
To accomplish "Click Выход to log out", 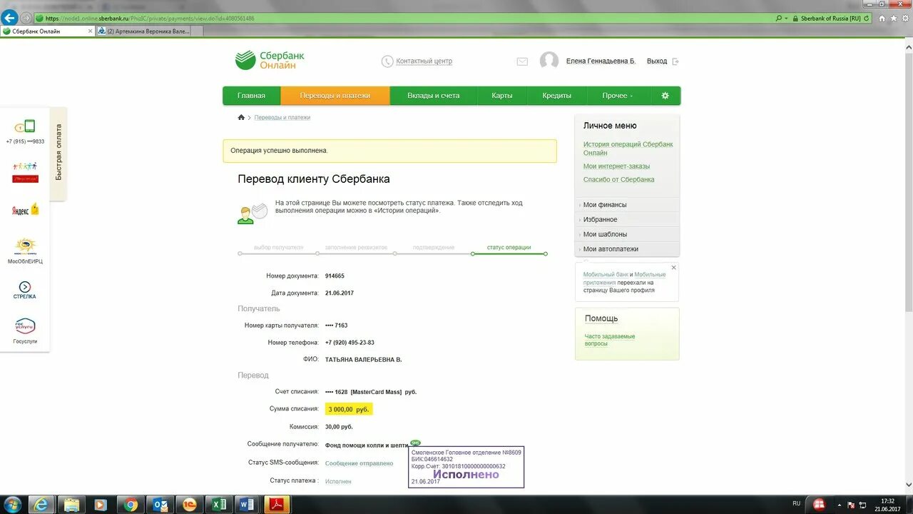I will click(x=657, y=61).
